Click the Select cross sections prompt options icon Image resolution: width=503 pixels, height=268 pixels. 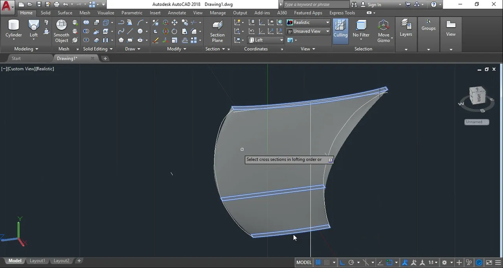(330, 160)
